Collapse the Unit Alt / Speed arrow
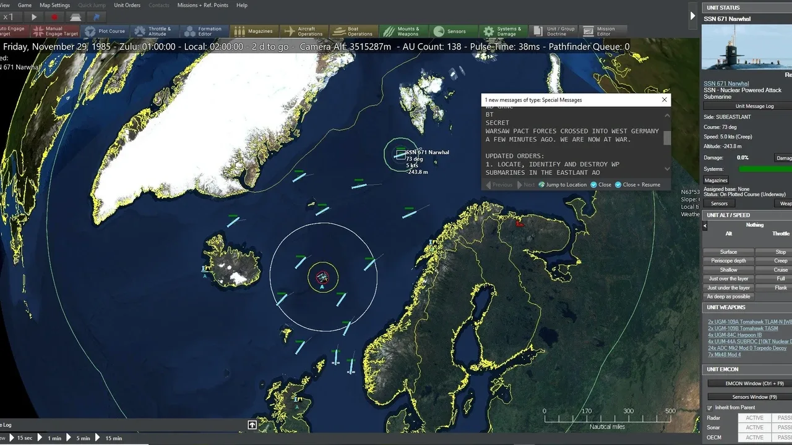The width and height of the screenshot is (792, 445). point(705,226)
